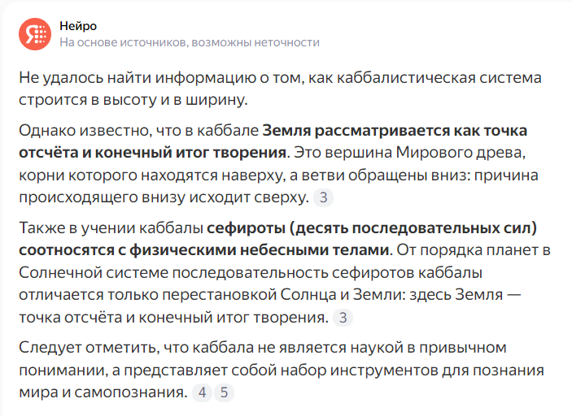Viewport: 572px width, 416px height.
Task: Click the "На основе источников, возможны неточности" disclaimer
Action: [190, 42]
